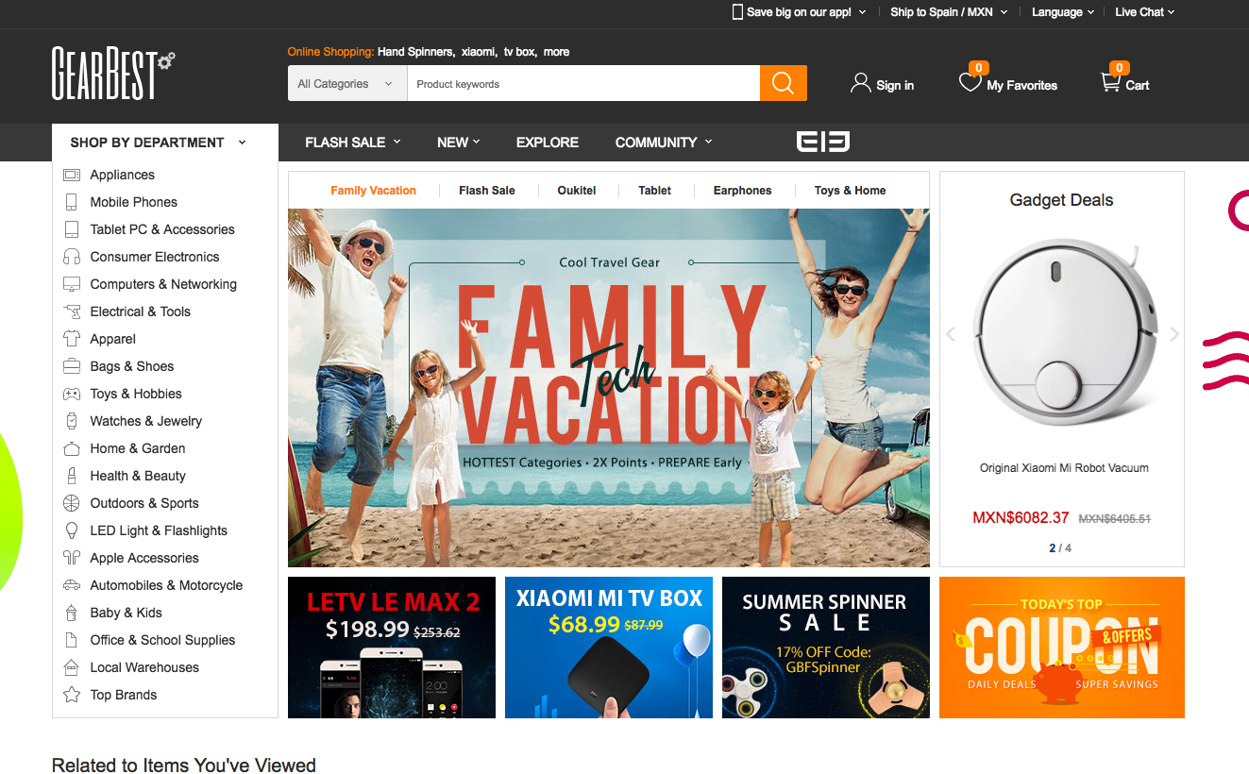
Task: Show previous Gadget Deals item arrow
Action: tap(951, 334)
